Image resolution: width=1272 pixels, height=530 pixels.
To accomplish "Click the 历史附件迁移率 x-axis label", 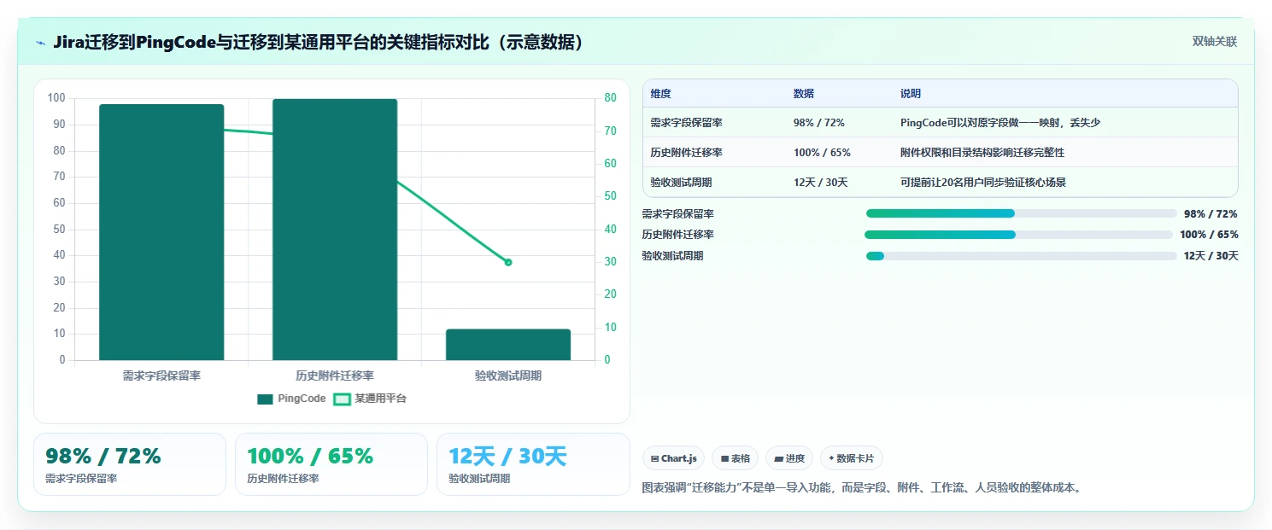I will 335,376.
